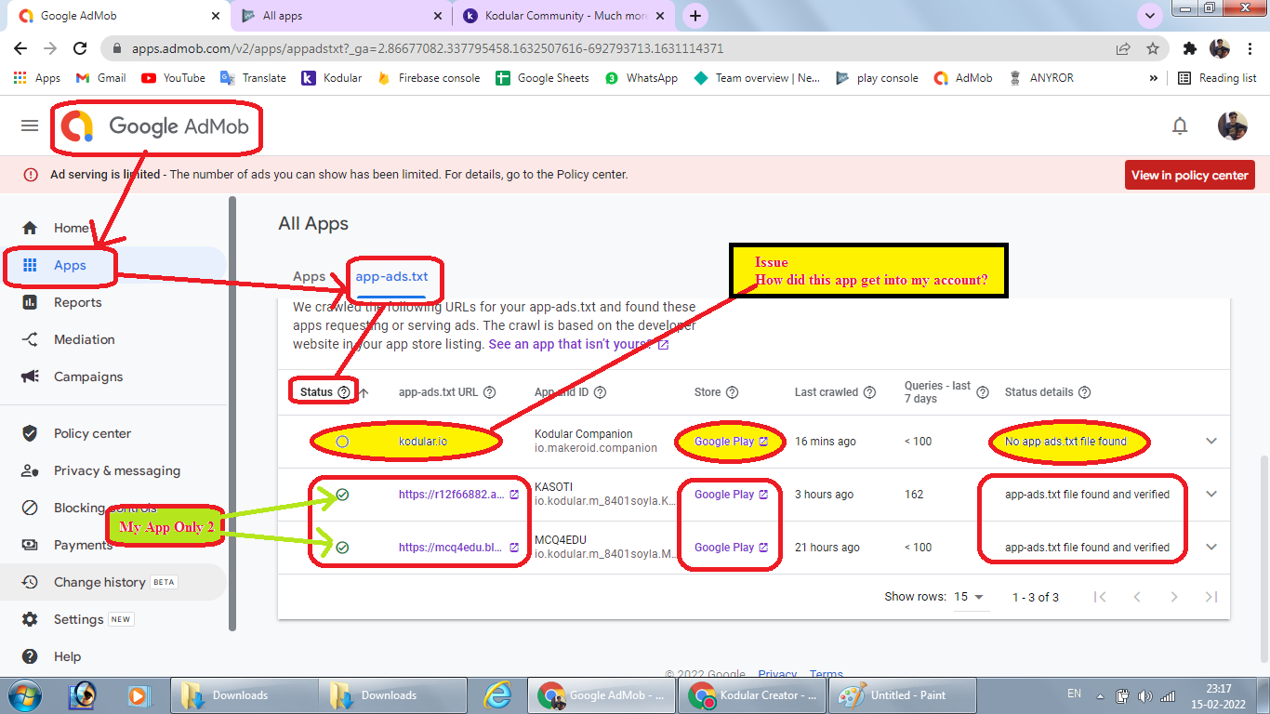This screenshot has height=714, width=1270.
Task: Click the Campaigns megaphone icon
Action: [x=30, y=377]
